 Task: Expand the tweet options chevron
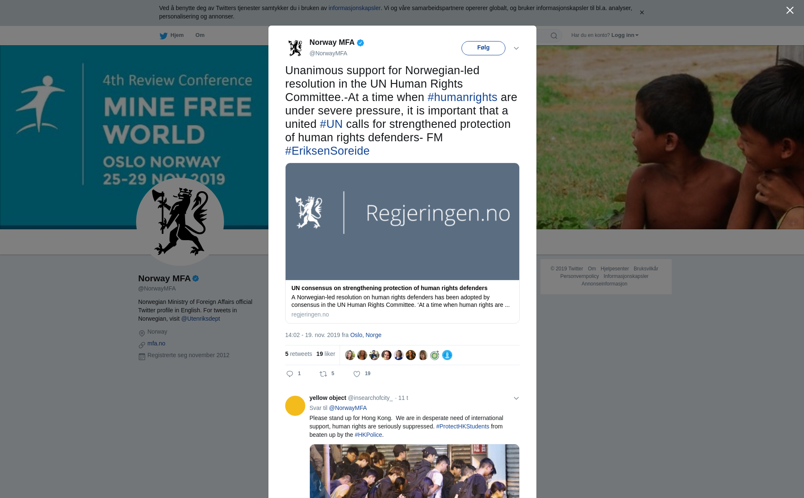pyautogui.click(x=516, y=48)
